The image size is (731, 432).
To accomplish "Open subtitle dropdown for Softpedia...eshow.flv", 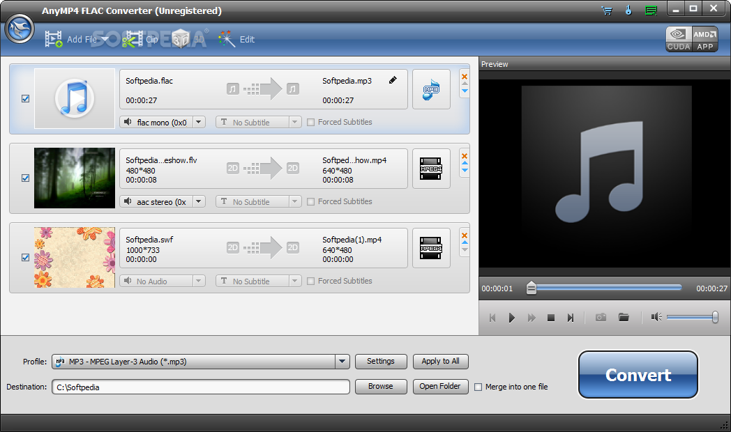I will (294, 201).
